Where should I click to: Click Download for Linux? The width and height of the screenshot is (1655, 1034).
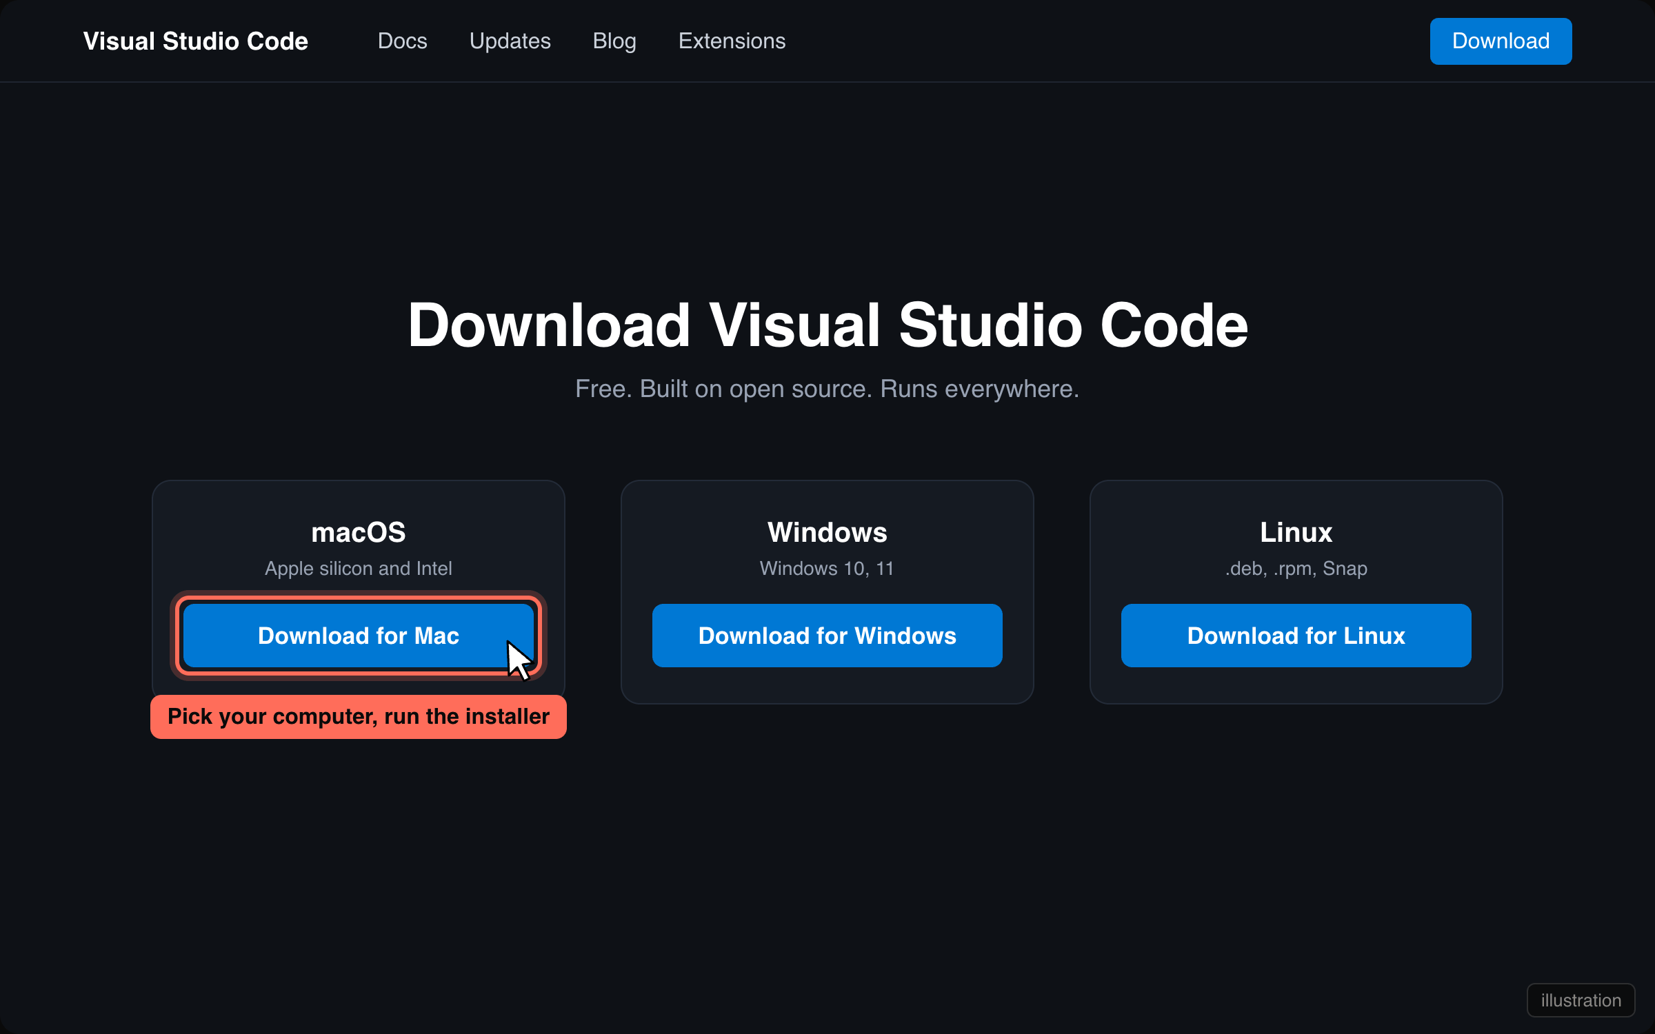[x=1296, y=636]
